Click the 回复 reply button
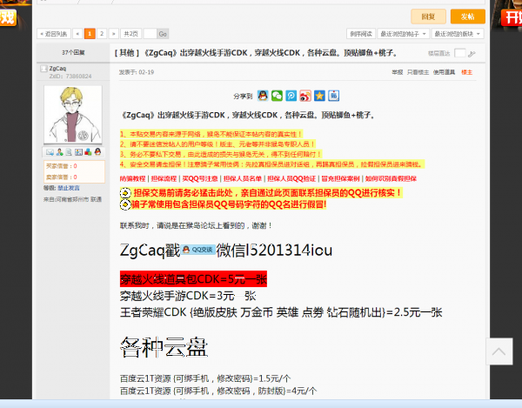Image resolution: width=522 pixels, height=408 pixels. (x=428, y=17)
